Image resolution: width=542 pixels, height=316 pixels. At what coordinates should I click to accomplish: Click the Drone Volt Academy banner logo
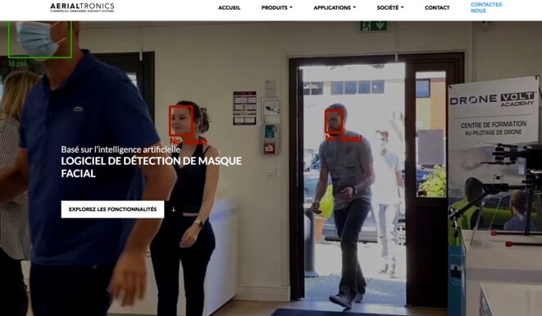click(x=493, y=99)
